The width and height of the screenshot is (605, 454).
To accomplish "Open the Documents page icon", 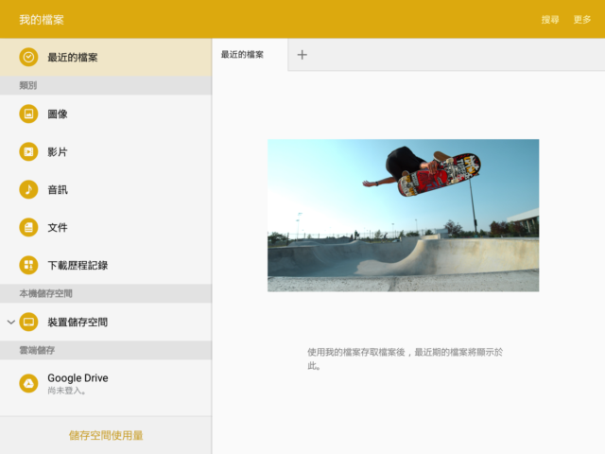I will pyautogui.click(x=28, y=227).
